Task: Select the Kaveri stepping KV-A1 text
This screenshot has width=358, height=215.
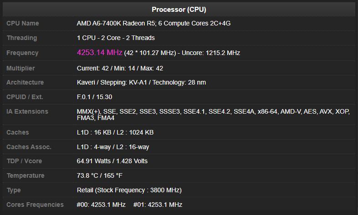Action: tap(141, 82)
